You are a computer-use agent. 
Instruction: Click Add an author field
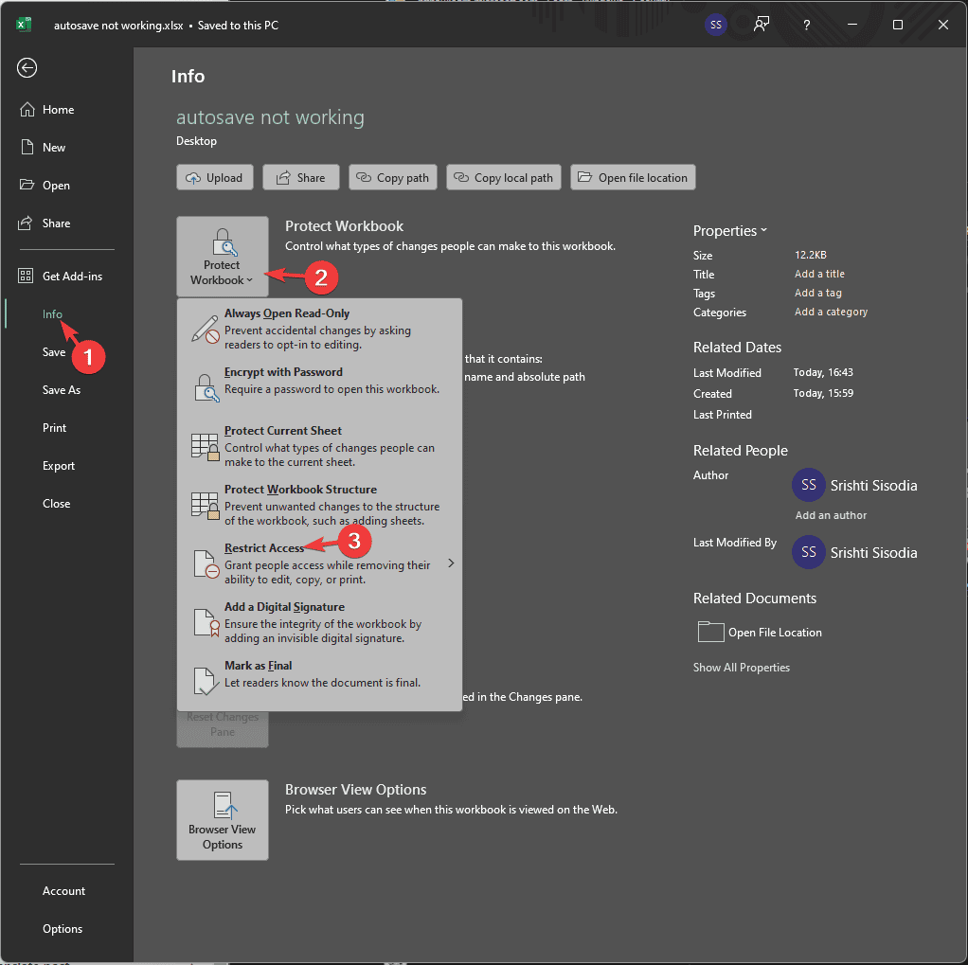[x=831, y=515]
